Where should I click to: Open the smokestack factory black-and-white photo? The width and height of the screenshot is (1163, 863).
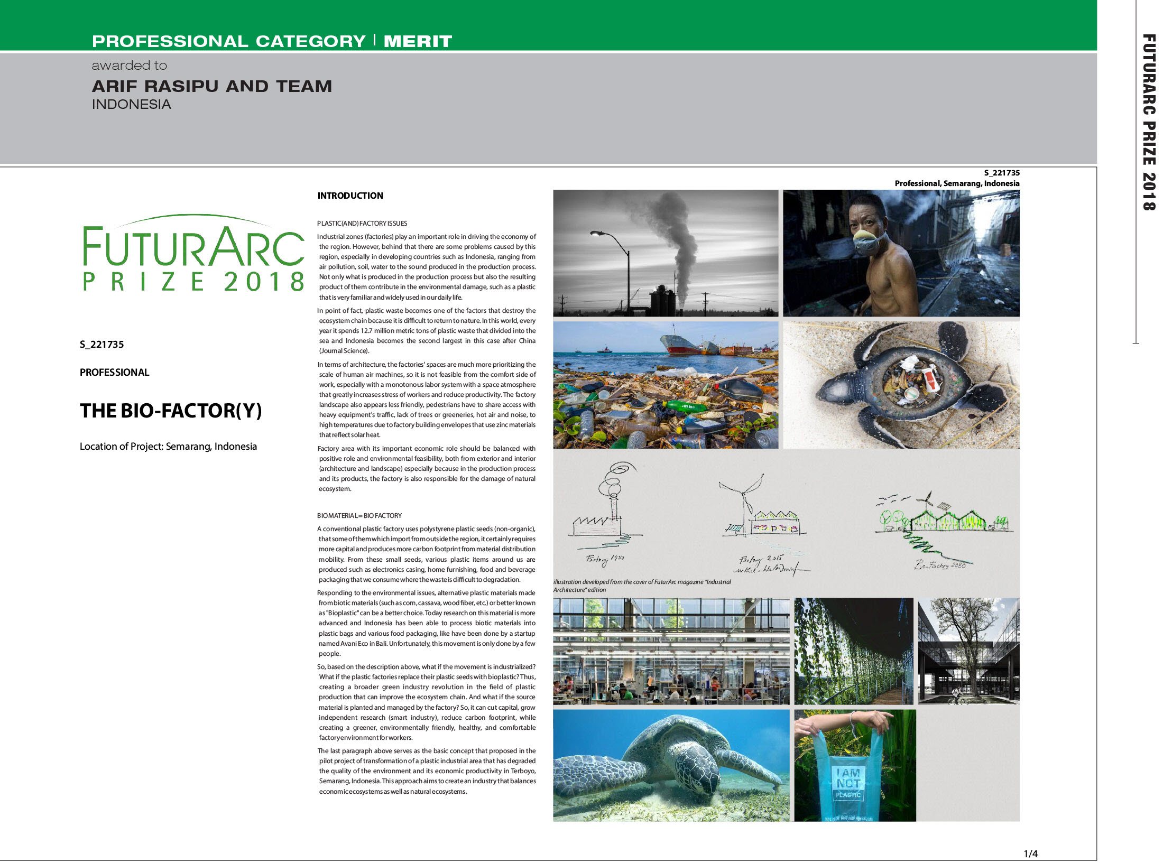[666, 253]
